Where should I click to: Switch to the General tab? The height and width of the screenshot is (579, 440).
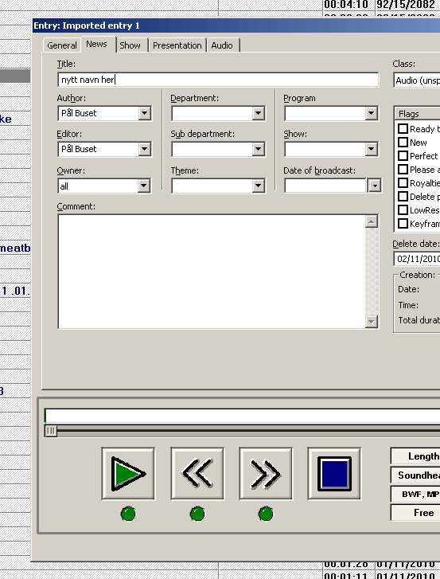click(62, 45)
